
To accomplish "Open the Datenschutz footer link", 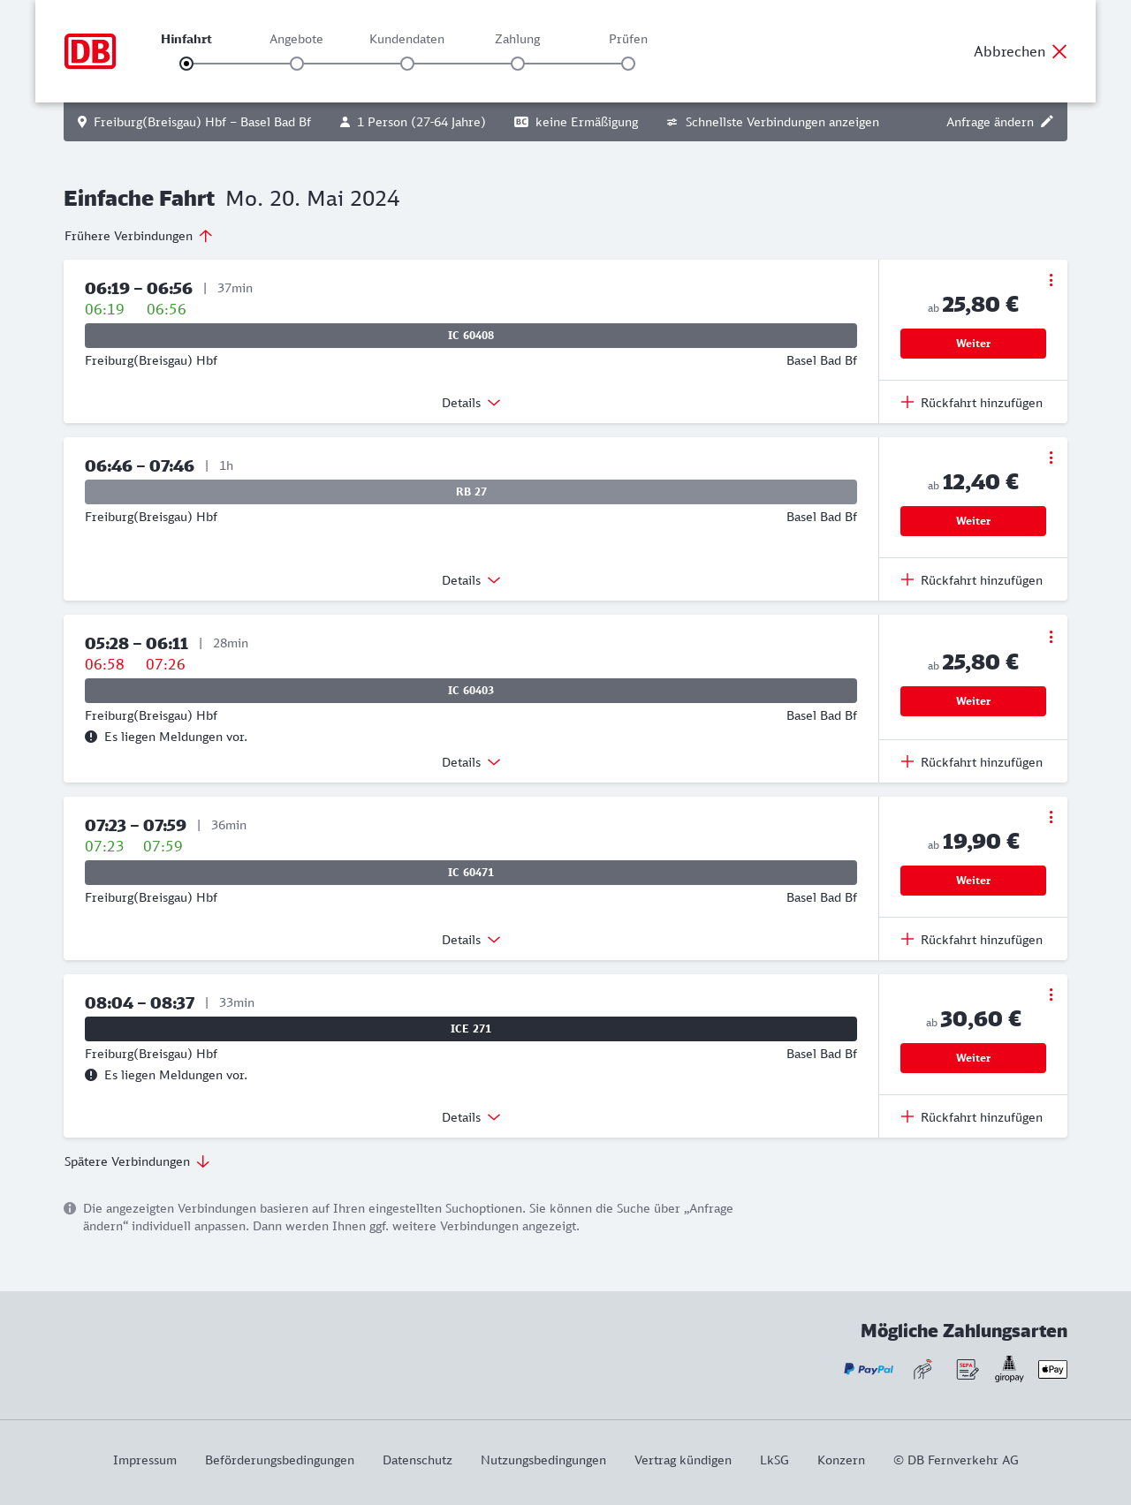I will tap(417, 1460).
